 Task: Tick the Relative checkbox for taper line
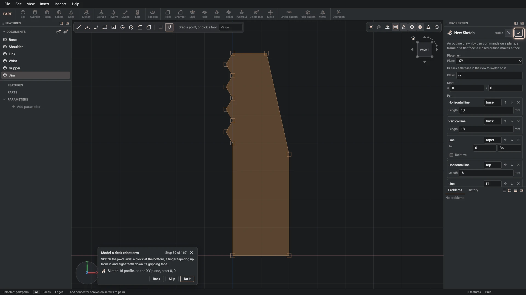coord(451,155)
